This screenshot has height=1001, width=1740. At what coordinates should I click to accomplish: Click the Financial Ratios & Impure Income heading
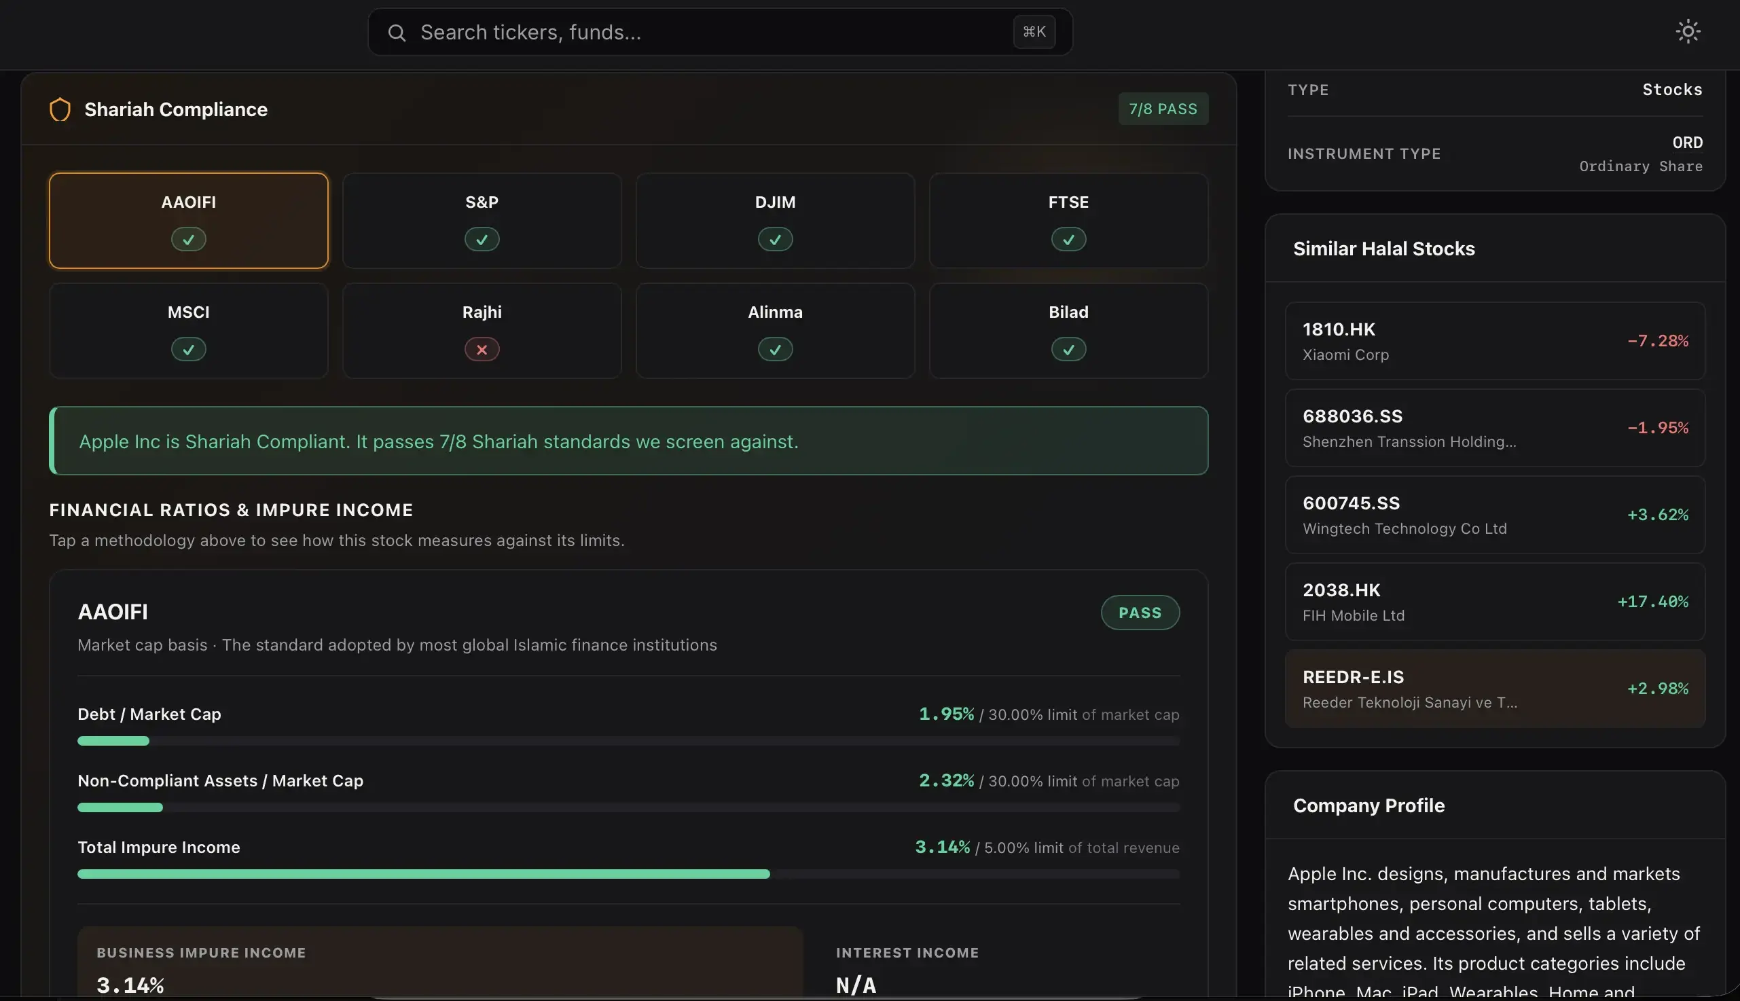tap(231, 510)
